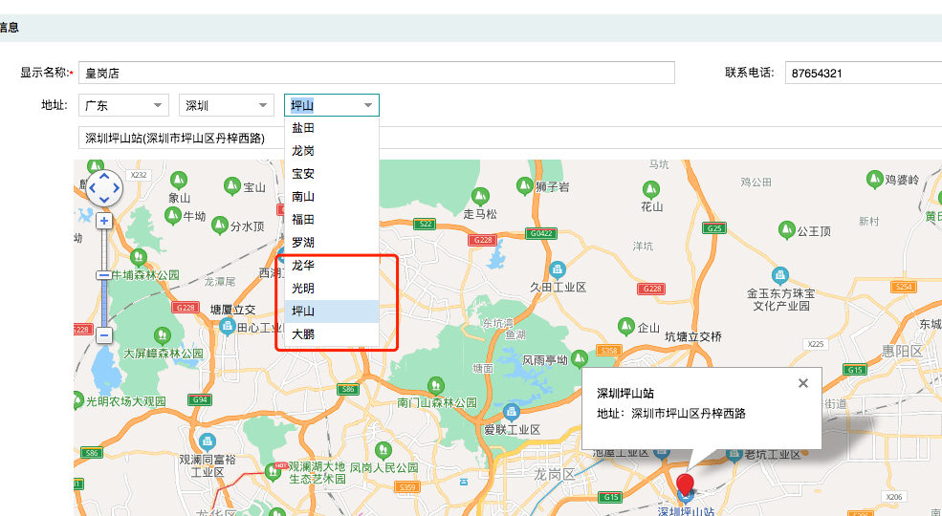Click the map zoom out minus button
Screen dimensions: 942x516
104,335
